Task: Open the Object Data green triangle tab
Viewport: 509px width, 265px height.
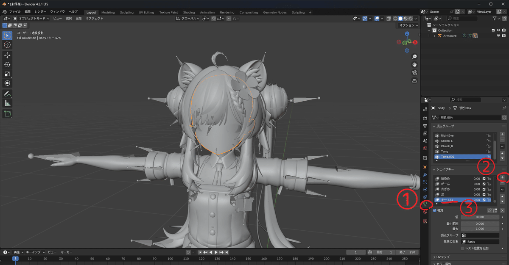Action: coord(425,205)
